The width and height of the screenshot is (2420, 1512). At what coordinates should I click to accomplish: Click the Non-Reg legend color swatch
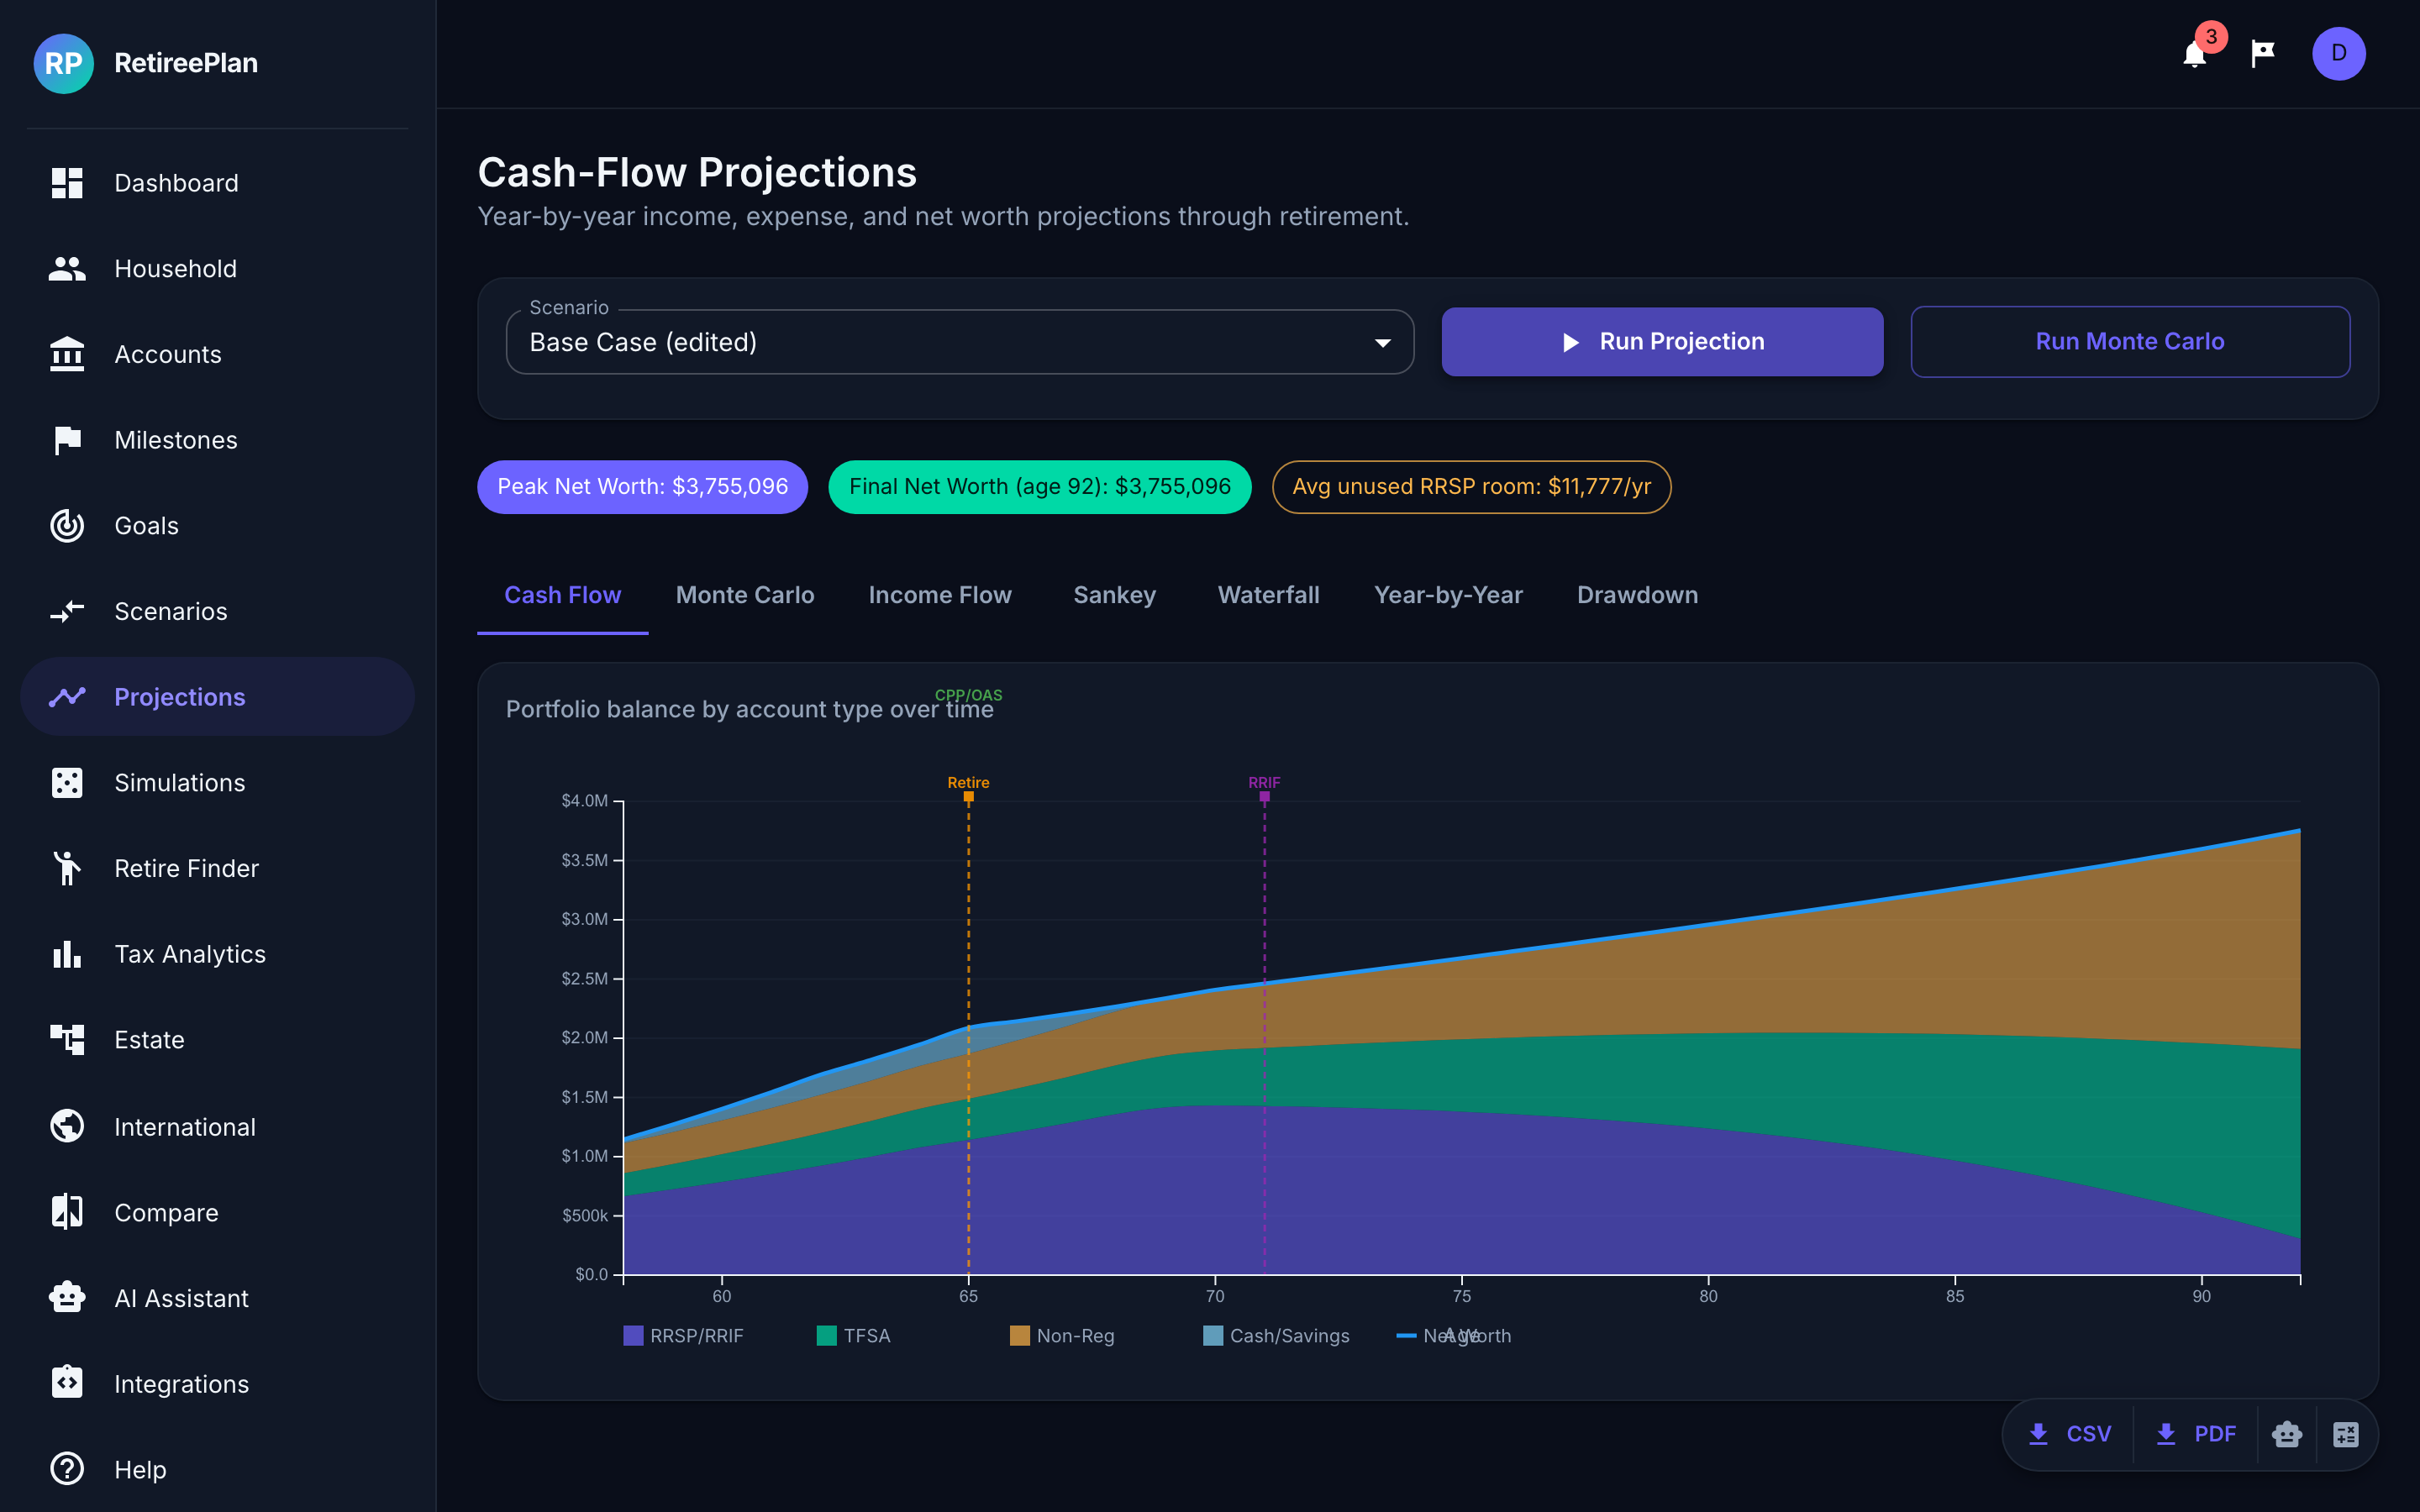point(1020,1336)
